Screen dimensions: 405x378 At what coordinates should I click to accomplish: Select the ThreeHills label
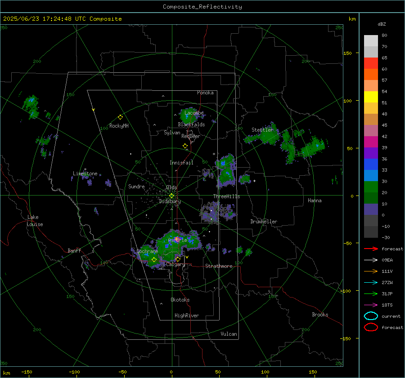pyautogui.click(x=226, y=196)
